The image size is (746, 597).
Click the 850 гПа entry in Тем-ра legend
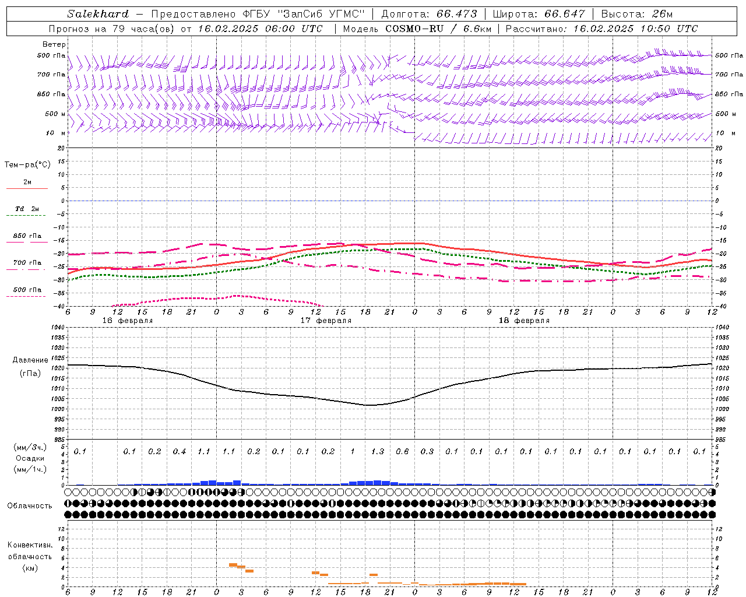(27, 236)
